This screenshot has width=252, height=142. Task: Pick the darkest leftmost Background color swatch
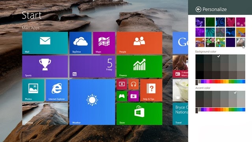click(200, 75)
